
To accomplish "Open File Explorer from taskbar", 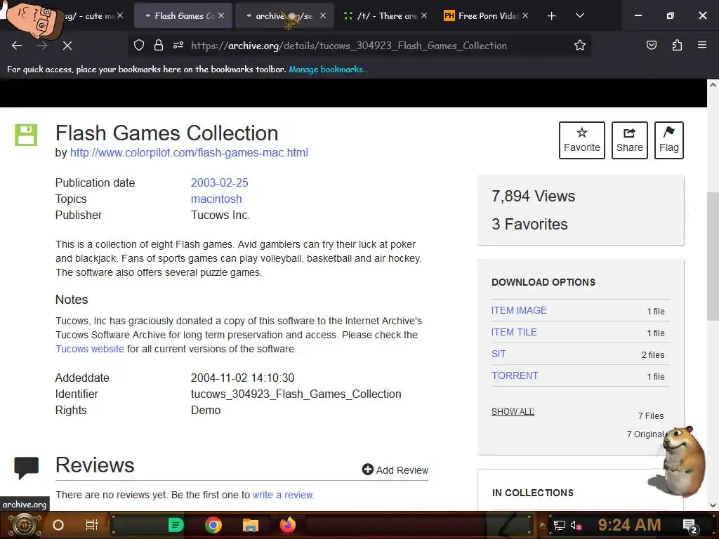I will [x=251, y=525].
